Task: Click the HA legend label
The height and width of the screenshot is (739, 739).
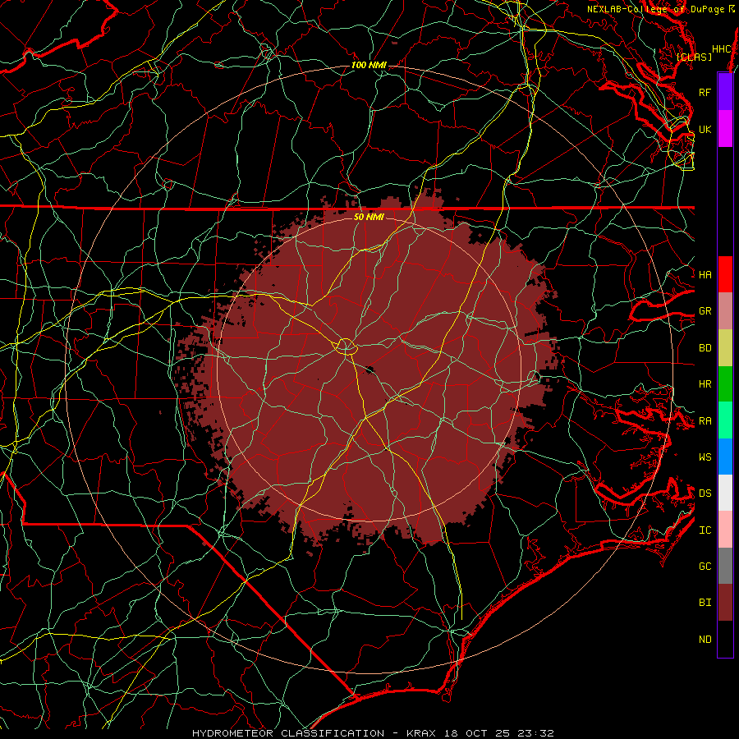Action: [x=705, y=275]
